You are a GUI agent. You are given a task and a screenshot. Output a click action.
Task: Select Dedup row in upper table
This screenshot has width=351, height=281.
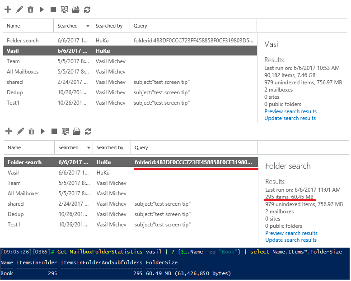[130, 92]
